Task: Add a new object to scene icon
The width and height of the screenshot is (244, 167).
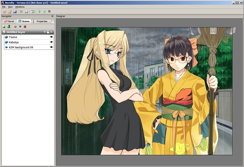Action: [4, 27]
